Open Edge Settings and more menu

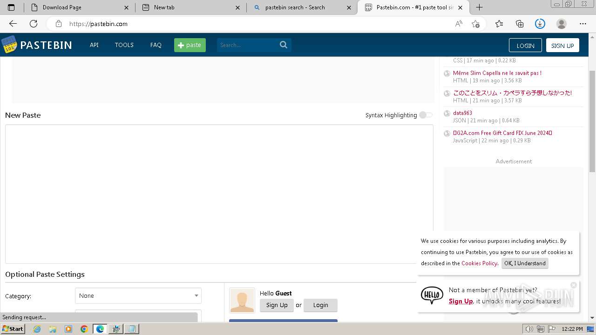click(583, 24)
